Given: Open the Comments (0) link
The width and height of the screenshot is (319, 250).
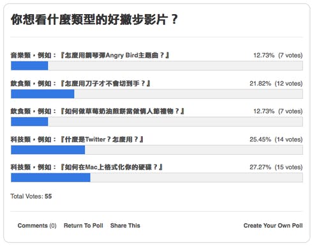Looking at the screenshot, I should pyautogui.click(x=37, y=226).
